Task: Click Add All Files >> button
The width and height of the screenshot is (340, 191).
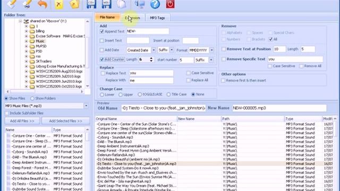Action: [x=22, y=121]
